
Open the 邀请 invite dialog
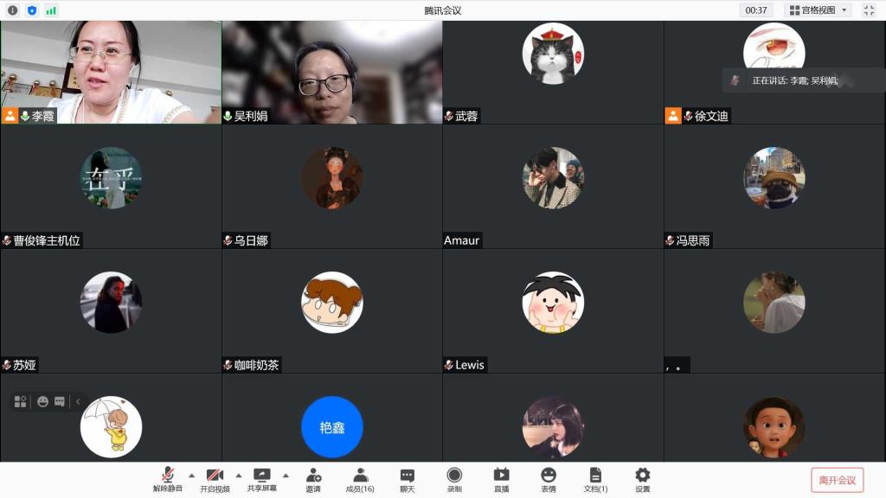(313, 479)
